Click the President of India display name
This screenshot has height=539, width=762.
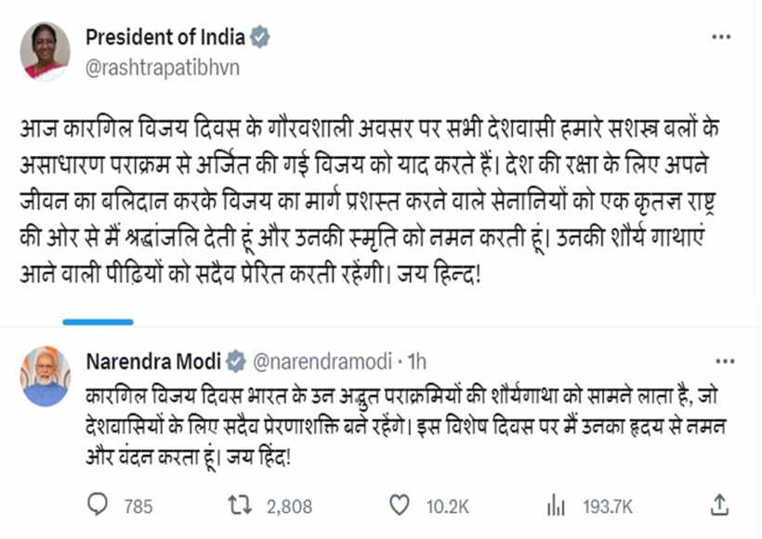point(164,36)
